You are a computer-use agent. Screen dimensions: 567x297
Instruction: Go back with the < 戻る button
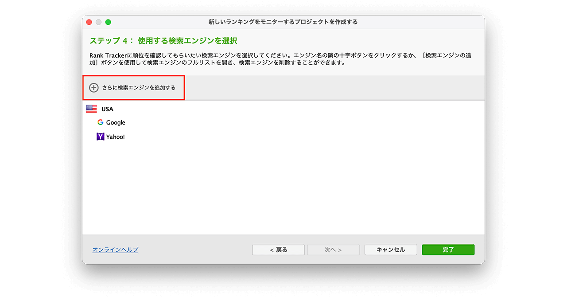coord(278,250)
